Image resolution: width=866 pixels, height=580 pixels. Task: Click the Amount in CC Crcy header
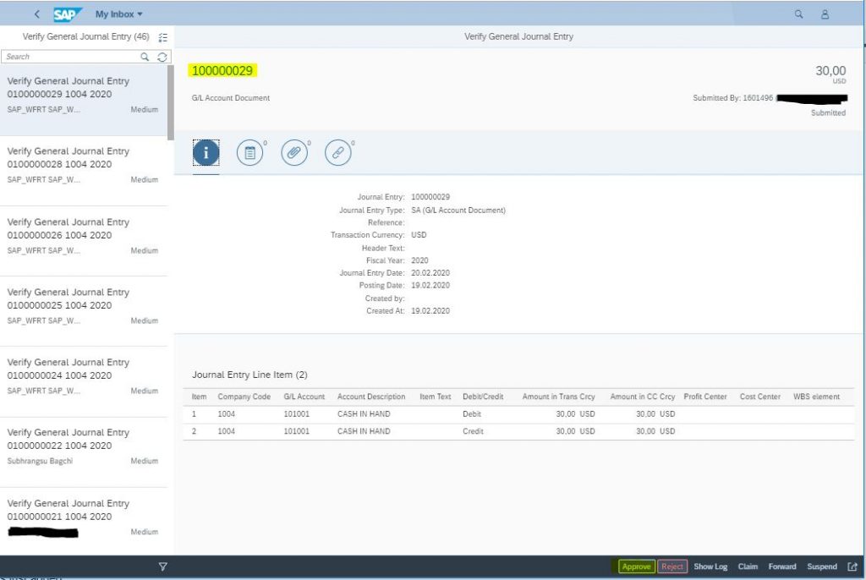pos(643,397)
